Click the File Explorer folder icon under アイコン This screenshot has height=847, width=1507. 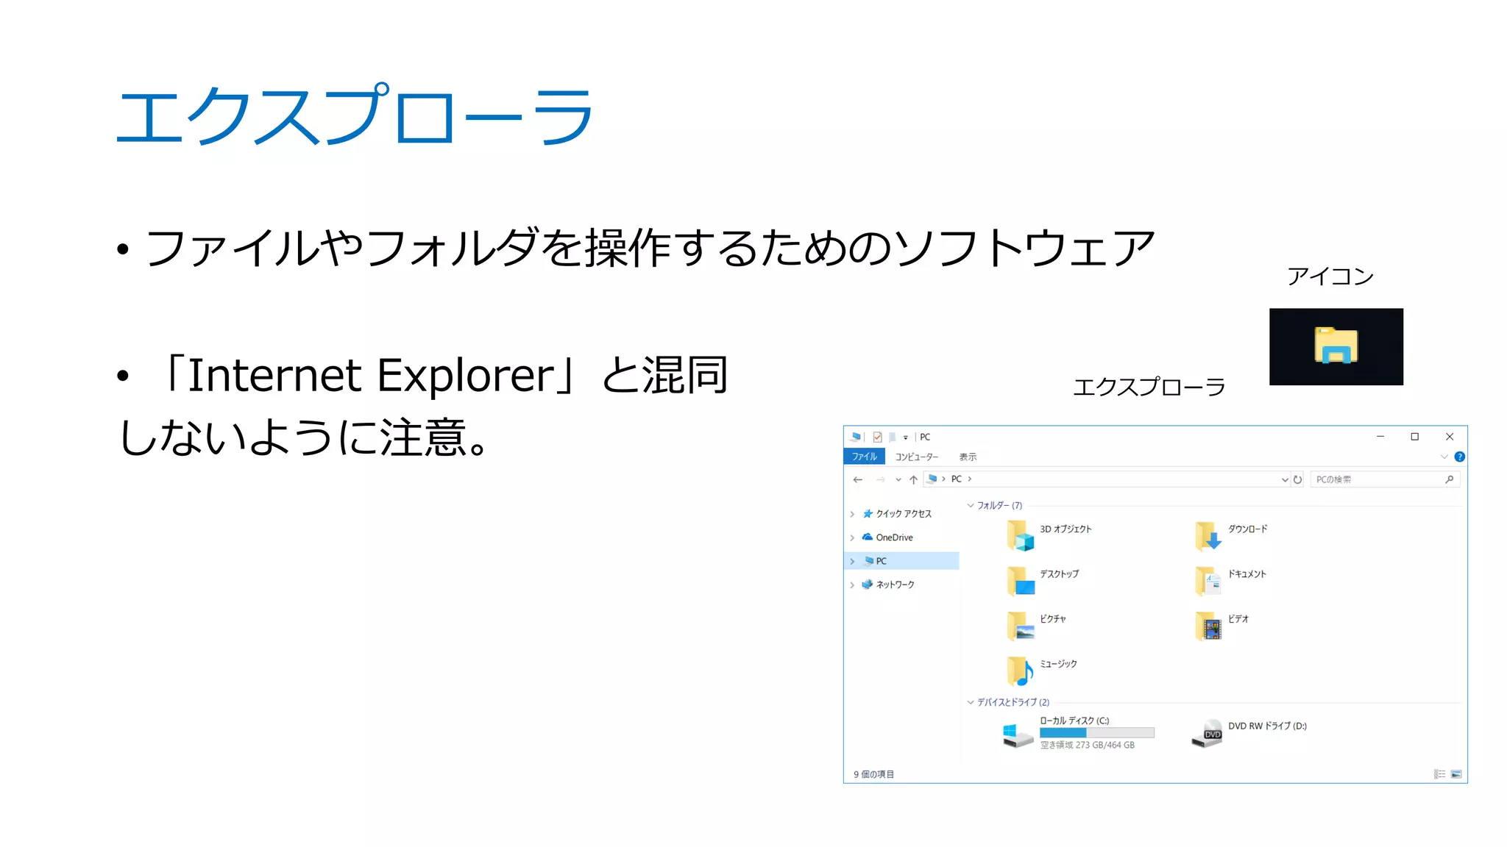1336,346
